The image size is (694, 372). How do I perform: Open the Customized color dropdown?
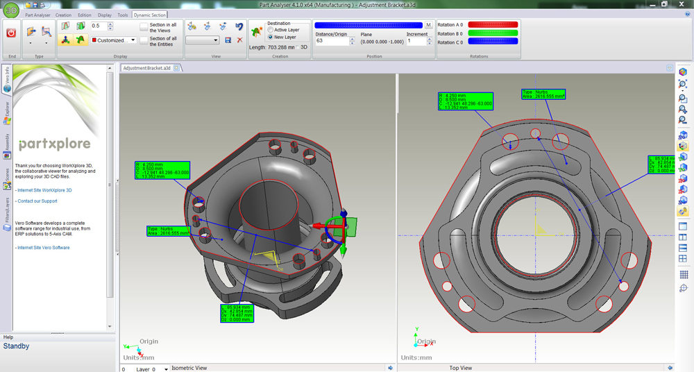[133, 40]
